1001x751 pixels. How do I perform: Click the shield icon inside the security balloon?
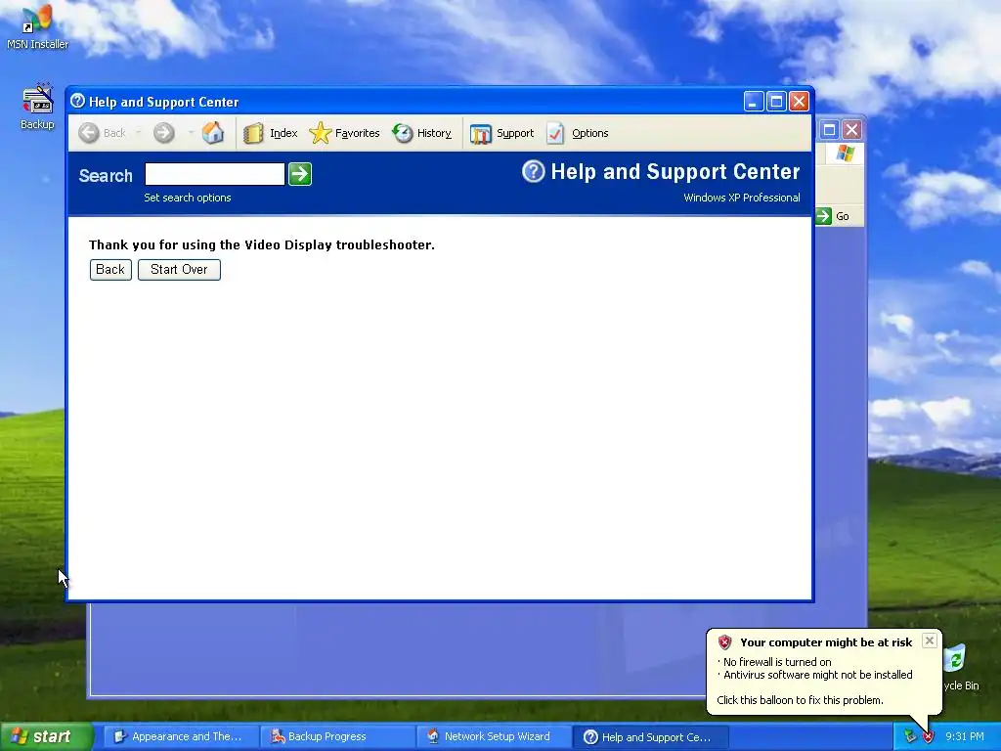click(x=724, y=642)
